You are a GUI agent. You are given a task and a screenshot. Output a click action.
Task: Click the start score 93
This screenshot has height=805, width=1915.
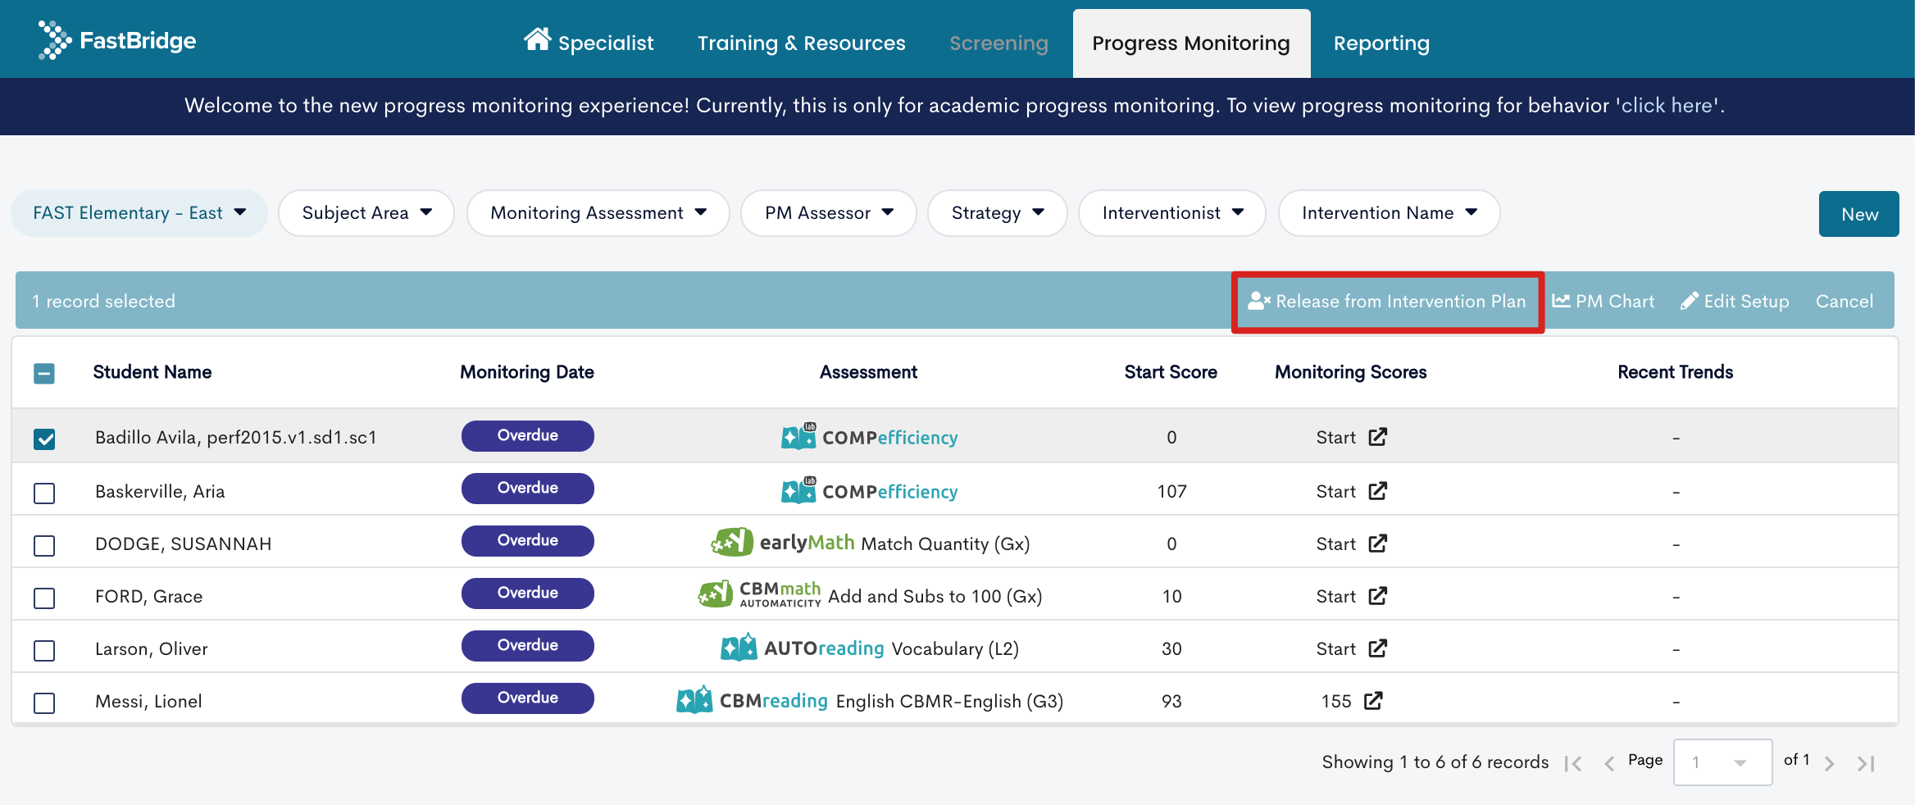pos(1171,701)
